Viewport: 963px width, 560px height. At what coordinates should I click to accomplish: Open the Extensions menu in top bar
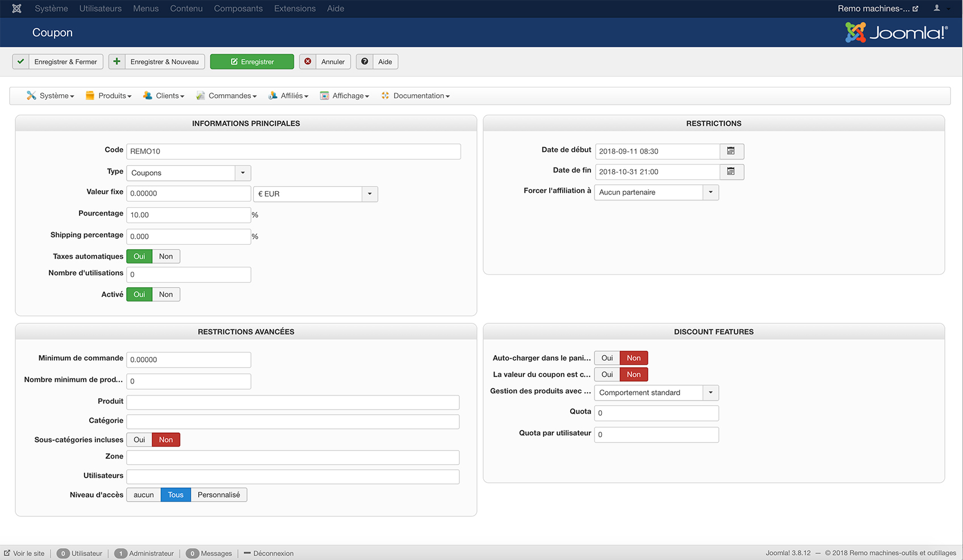[294, 9]
